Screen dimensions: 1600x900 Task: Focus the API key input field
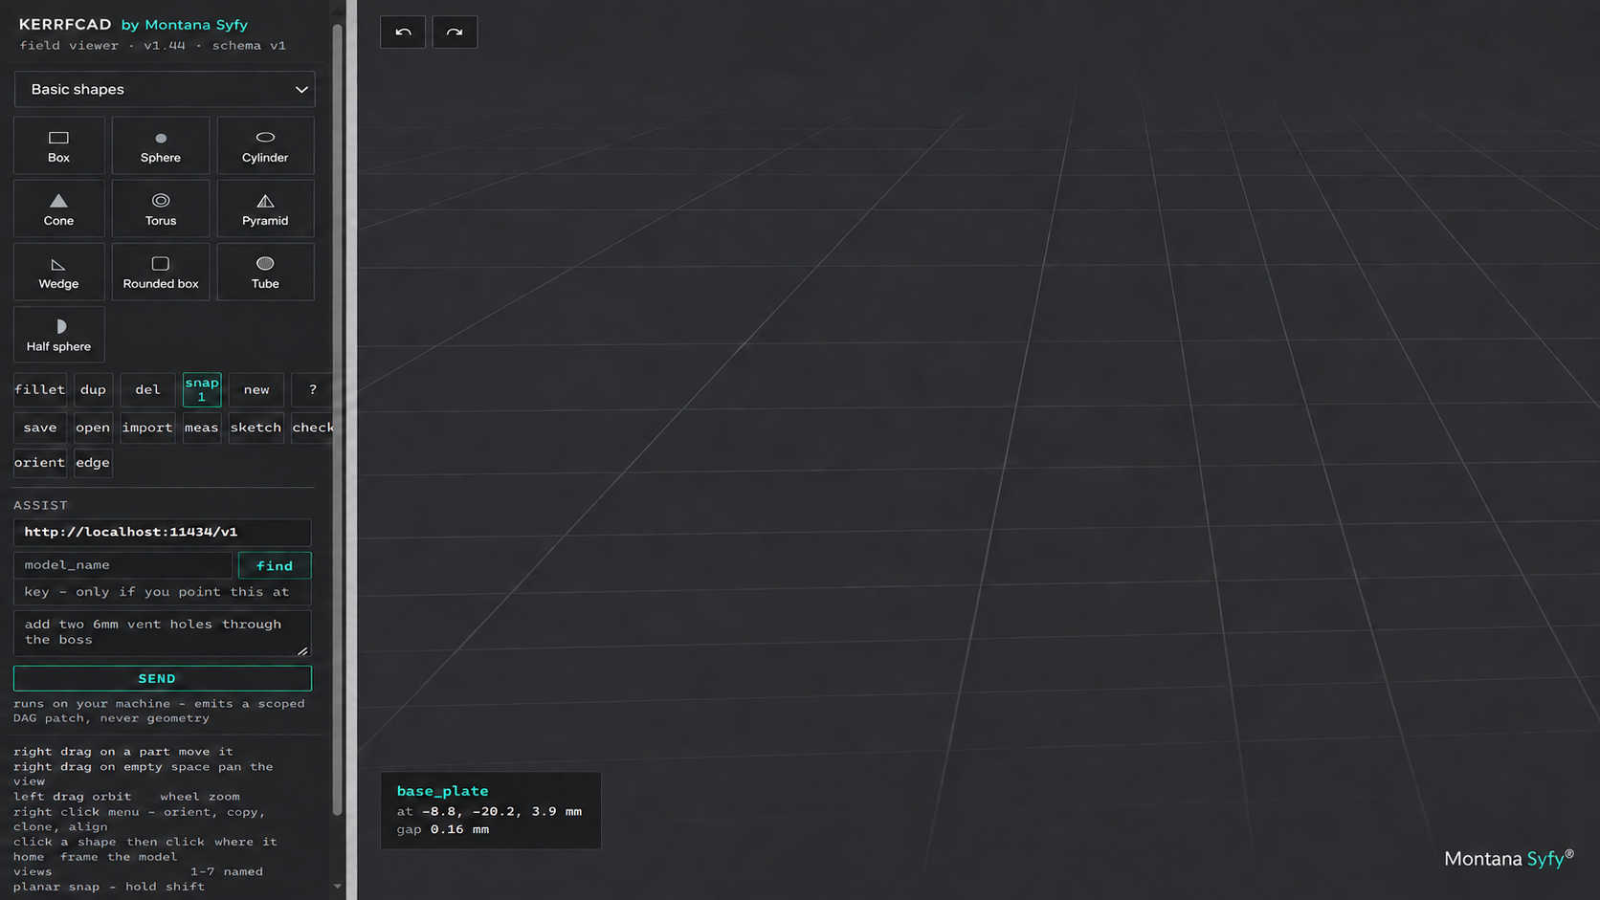[163, 592]
